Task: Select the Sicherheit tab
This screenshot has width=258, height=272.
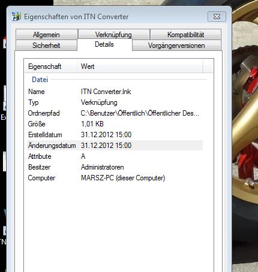Action: tap(46, 46)
